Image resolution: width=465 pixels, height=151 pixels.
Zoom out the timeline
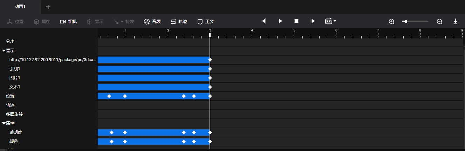(x=439, y=22)
